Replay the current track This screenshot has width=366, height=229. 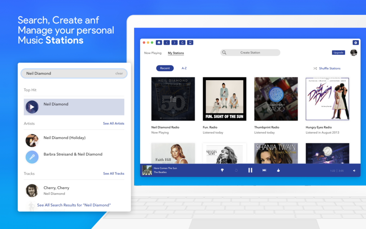click(x=236, y=170)
